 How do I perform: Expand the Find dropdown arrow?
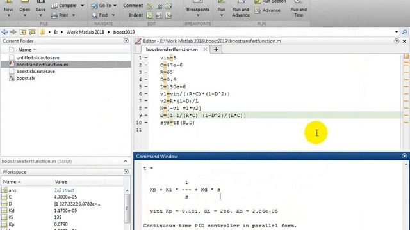[x=113, y=15]
